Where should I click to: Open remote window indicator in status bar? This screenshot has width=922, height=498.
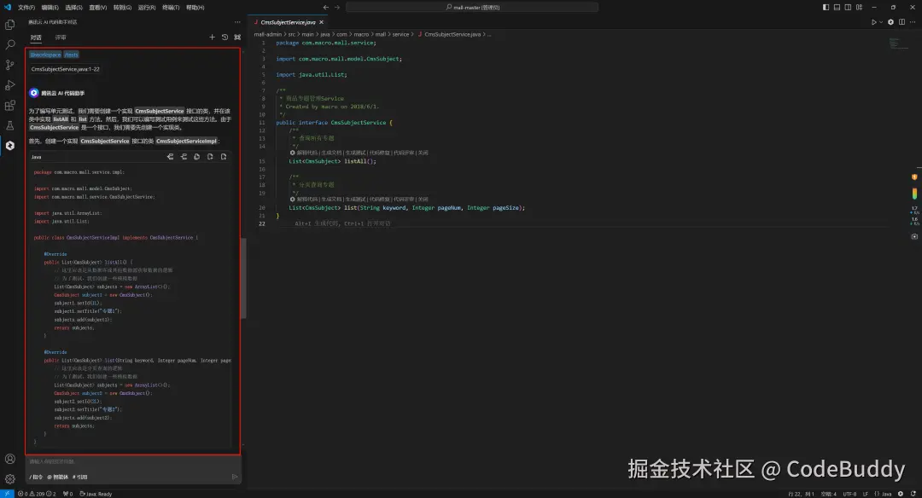click(7, 494)
